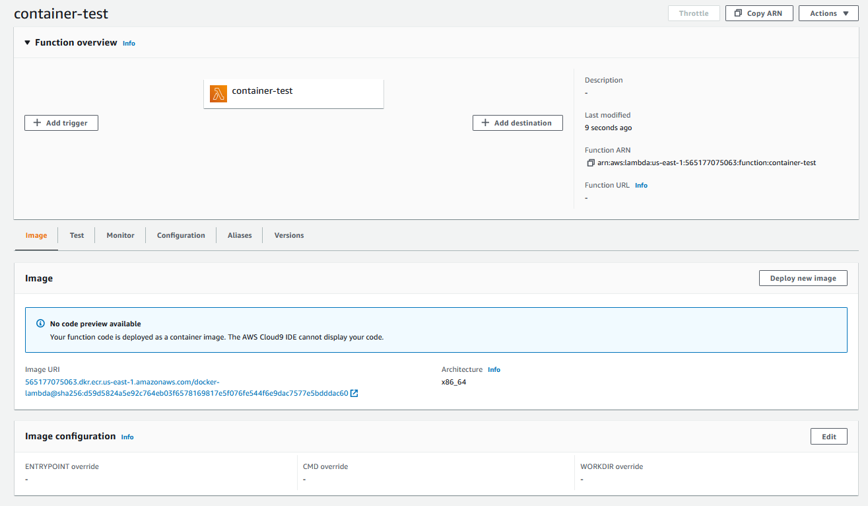Screen dimensions: 868x506
Task: Click Add destination button
Action: [517, 123]
